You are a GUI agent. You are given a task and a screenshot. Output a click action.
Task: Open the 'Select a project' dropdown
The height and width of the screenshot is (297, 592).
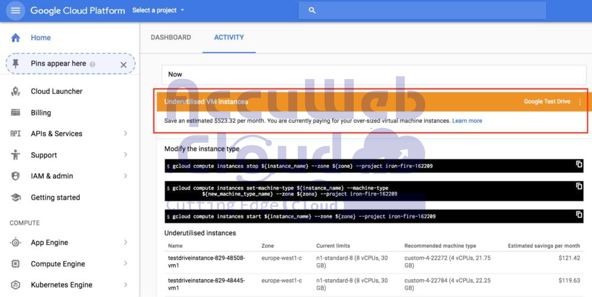pyautogui.click(x=158, y=11)
